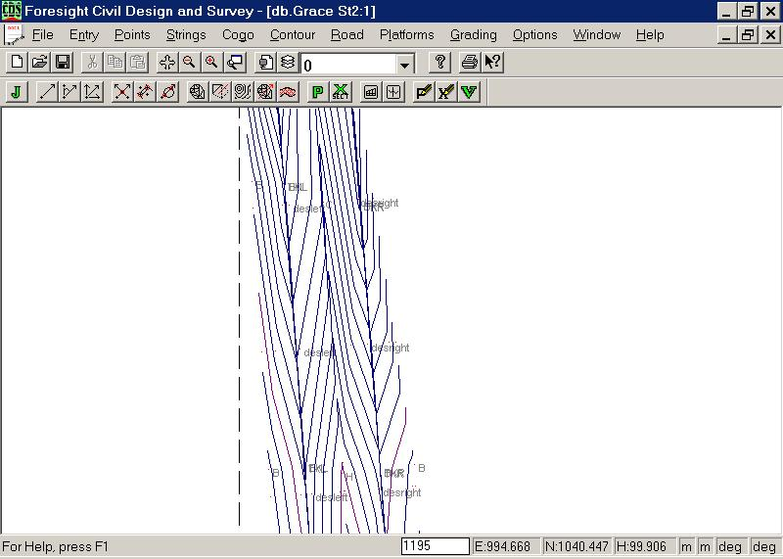Click the green J toolbar icon
This screenshot has height=559, width=783.
click(17, 92)
